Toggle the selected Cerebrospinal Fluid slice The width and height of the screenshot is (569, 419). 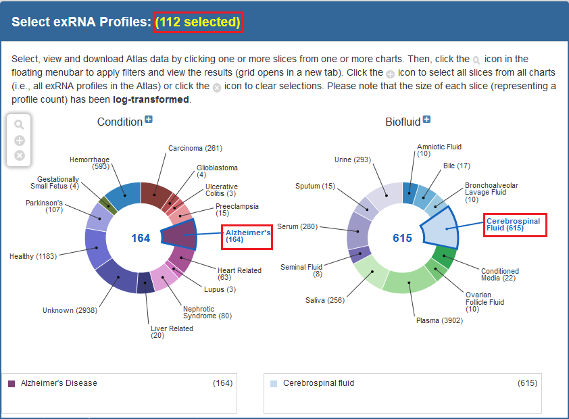click(x=440, y=229)
